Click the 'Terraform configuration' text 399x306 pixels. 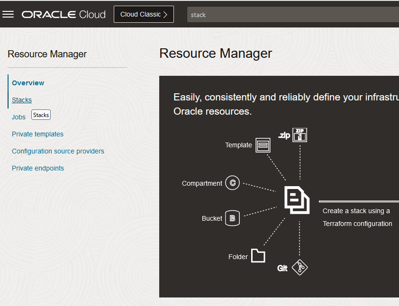pos(357,224)
